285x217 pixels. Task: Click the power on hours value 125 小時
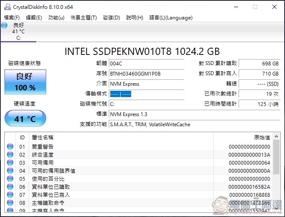[260, 104]
